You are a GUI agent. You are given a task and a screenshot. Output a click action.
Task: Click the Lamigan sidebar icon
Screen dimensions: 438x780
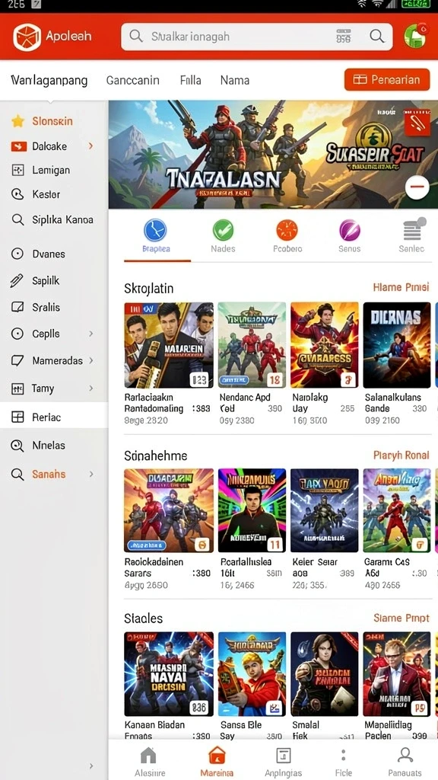pyautogui.click(x=17, y=170)
